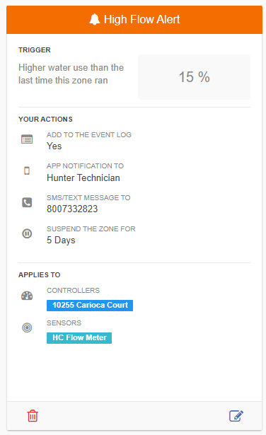Click the TRIGGER section heading
The height and width of the screenshot is (435, 266).
[x=35, y=50]
